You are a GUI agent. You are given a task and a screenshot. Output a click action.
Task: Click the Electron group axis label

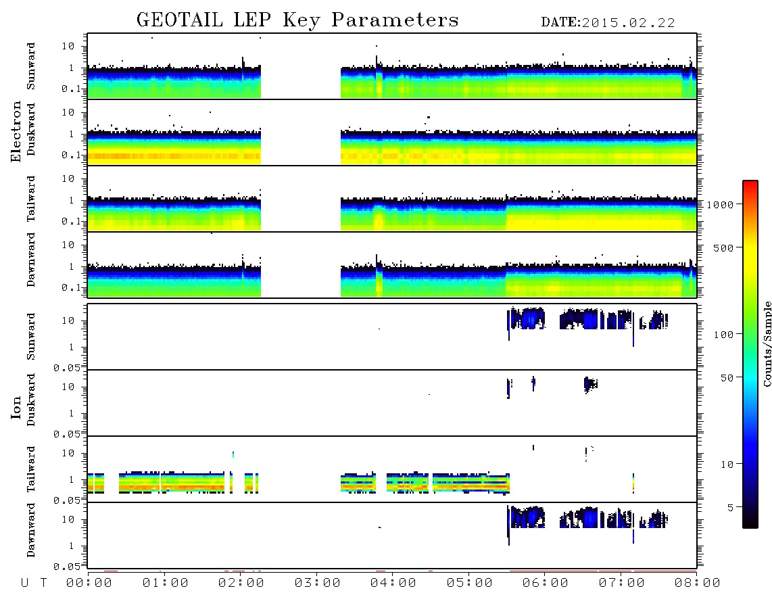(16, 132)
